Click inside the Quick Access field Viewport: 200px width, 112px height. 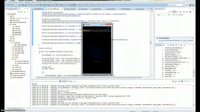[176, 5]
